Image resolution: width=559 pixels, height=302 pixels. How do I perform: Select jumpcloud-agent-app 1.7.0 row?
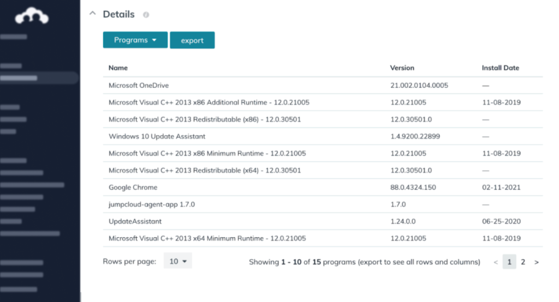(x=323, y=204)
